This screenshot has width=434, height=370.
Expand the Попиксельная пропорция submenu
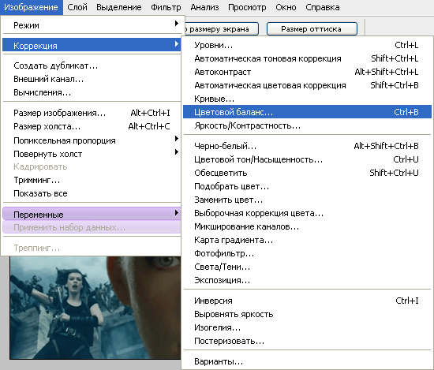coord(92,140)
